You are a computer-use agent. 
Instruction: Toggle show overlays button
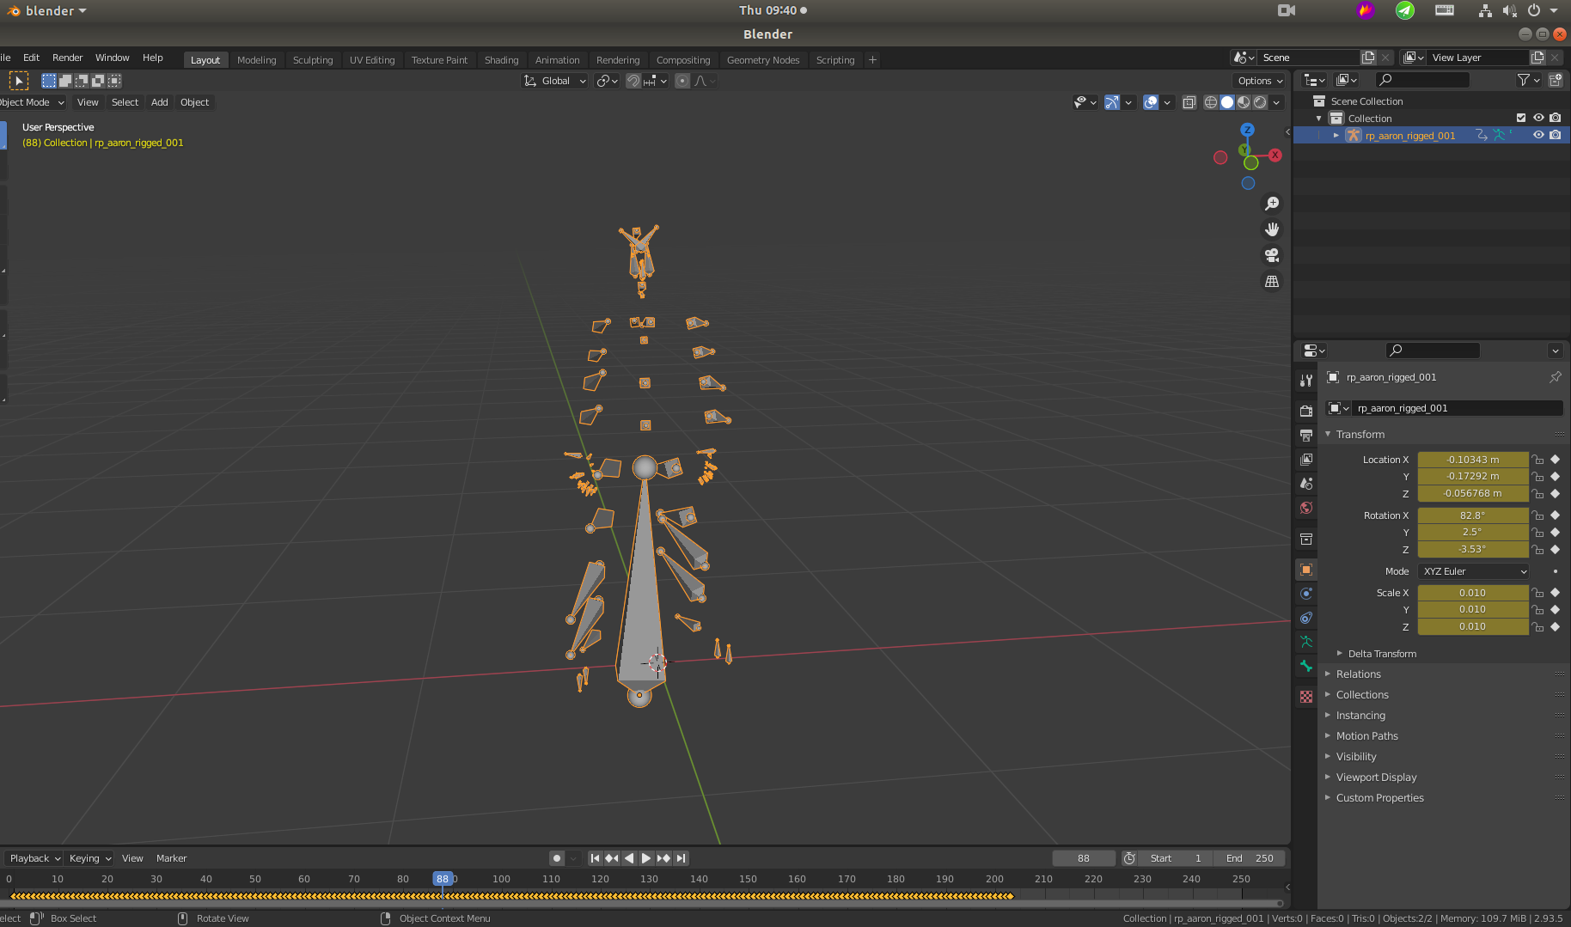pos(1151,102)
